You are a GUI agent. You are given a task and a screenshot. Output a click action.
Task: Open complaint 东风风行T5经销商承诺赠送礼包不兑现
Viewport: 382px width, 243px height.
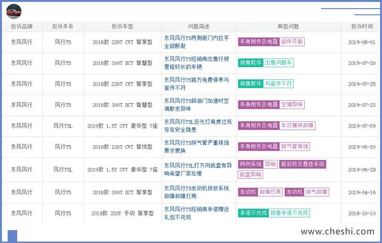click(196, 213)
